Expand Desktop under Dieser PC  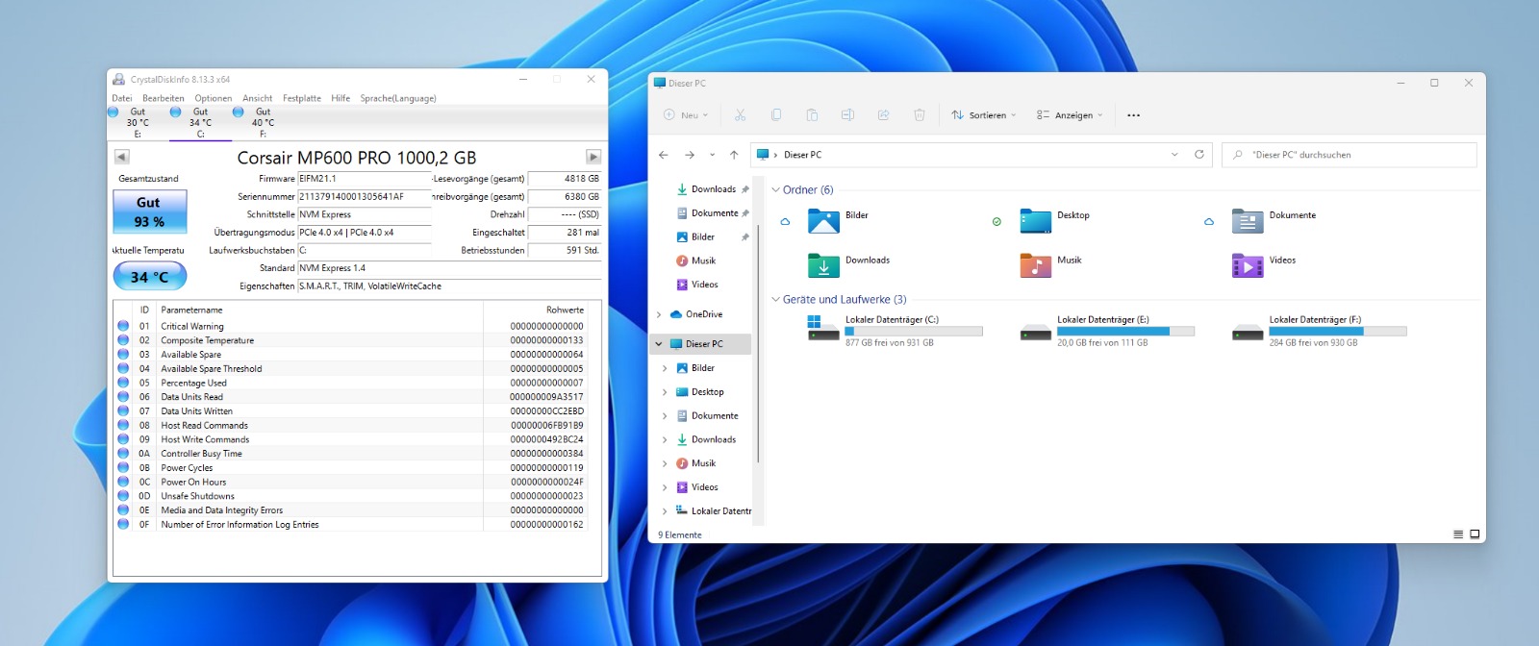(665, 392)
